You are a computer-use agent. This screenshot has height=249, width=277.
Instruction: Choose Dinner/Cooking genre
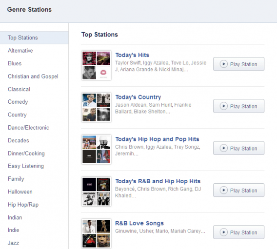pyautogui.click(x=26, y=153)
